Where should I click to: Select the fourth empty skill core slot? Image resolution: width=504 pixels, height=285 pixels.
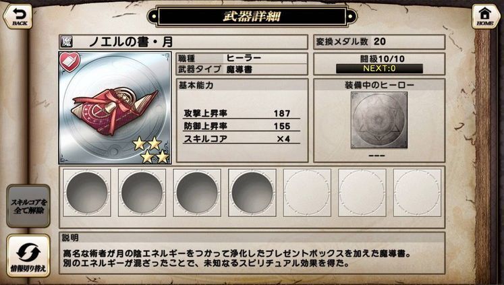click(x=252, y=193)
